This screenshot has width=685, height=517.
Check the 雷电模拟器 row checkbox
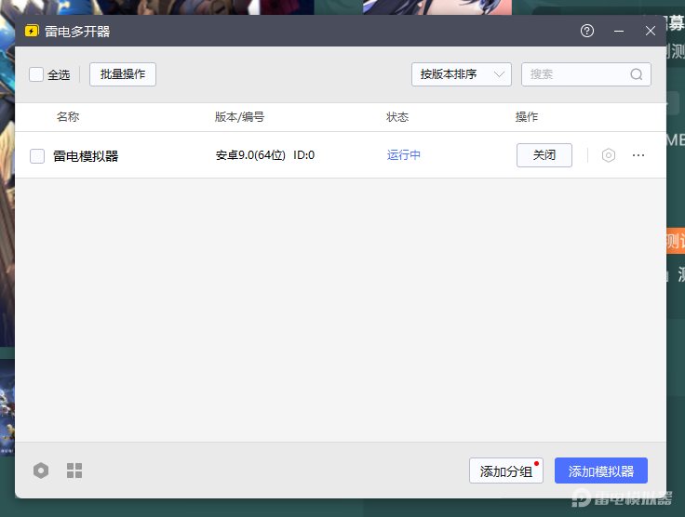pyautogui.click(x=37, y=156)
